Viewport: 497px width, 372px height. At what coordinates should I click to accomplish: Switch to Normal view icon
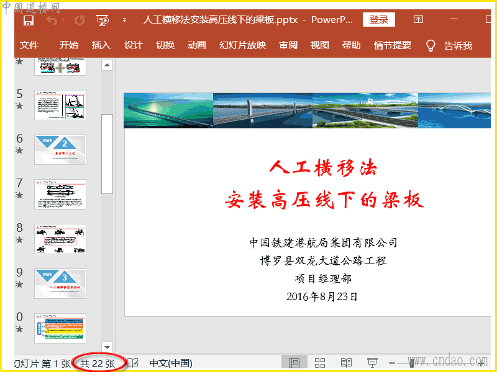[x=294, y=363]
